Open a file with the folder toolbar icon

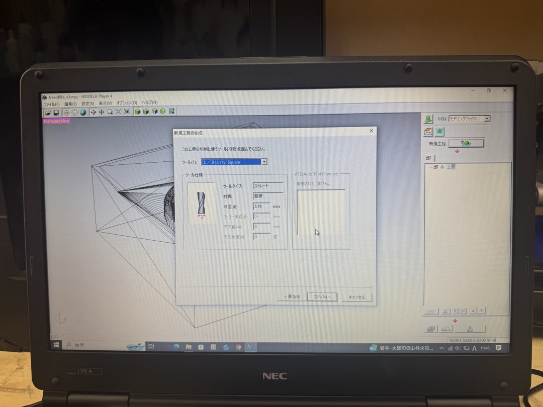tap(48, 113)
